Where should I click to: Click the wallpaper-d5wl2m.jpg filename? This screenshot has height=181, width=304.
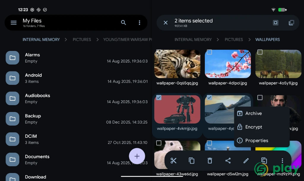228,174
